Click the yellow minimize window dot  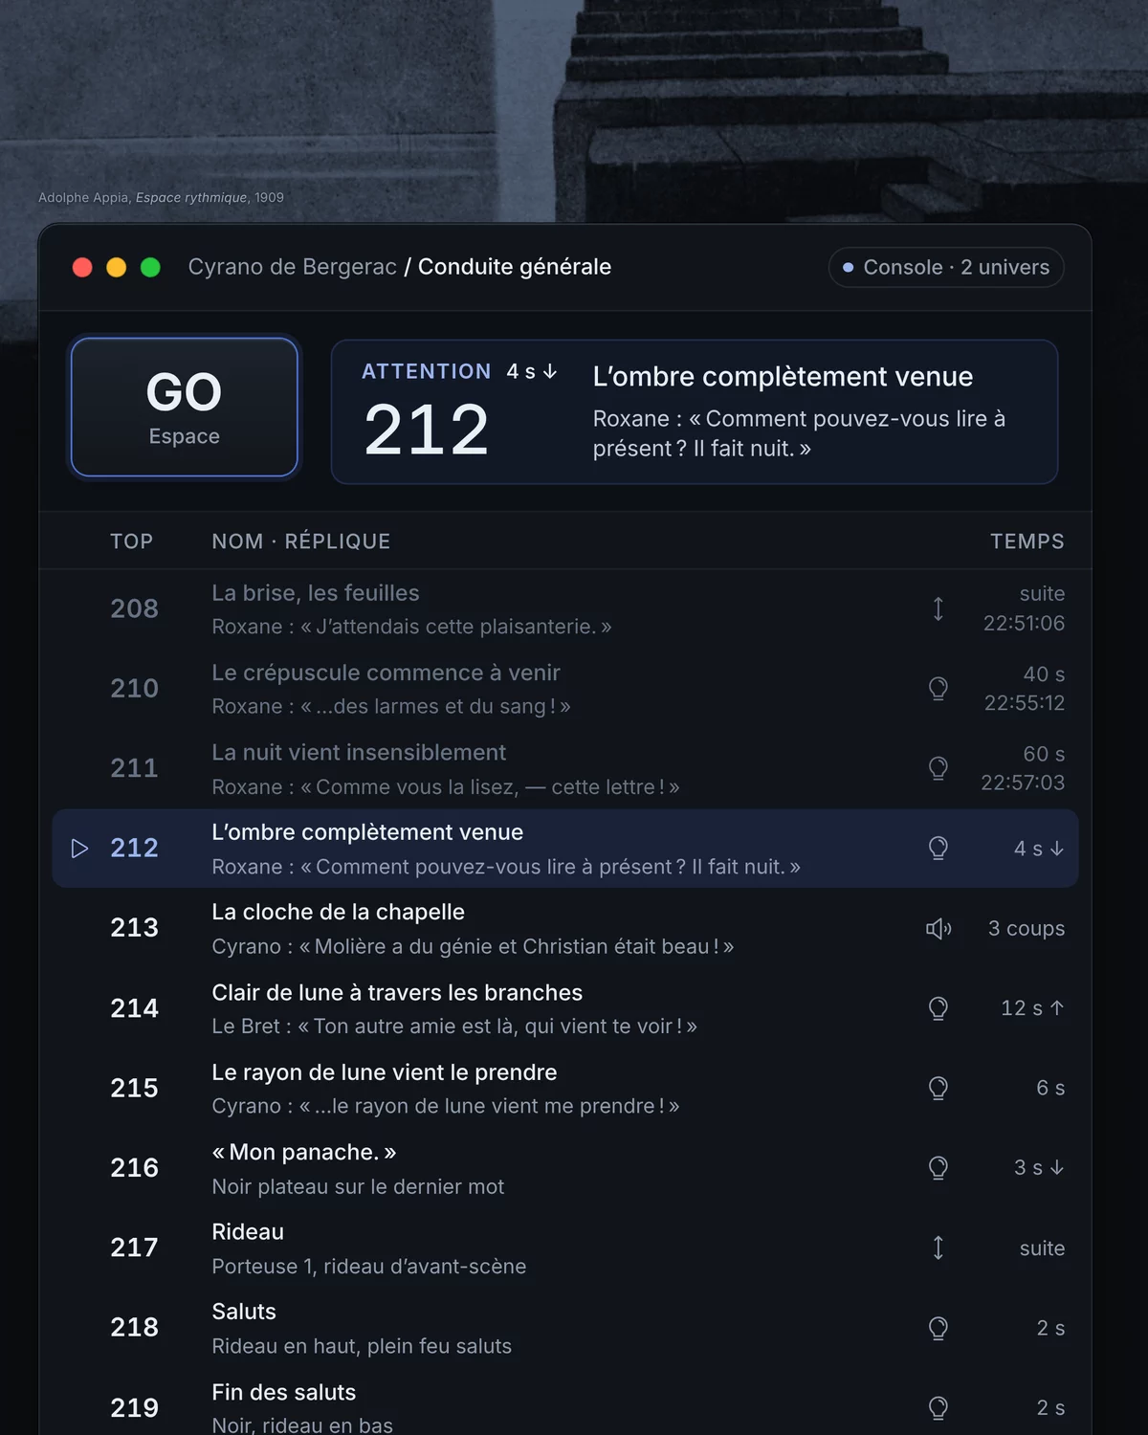click(117, 267)
